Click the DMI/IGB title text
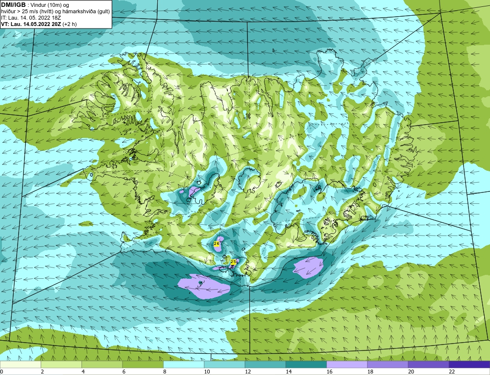490x375 pixels. point(13,5)
